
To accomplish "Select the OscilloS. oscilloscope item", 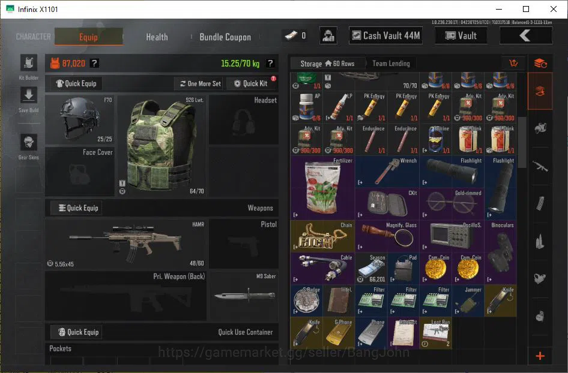I will coord(452,236).
